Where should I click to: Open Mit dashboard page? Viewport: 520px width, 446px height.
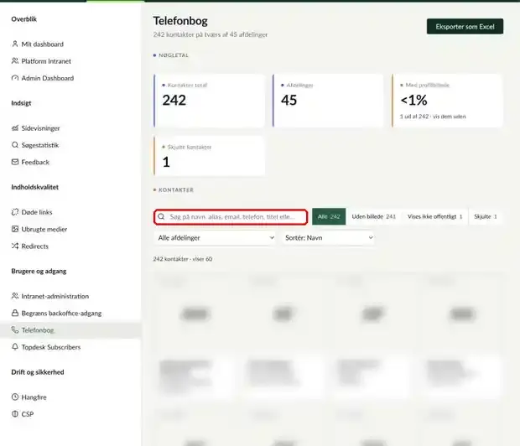click(43, 44)
